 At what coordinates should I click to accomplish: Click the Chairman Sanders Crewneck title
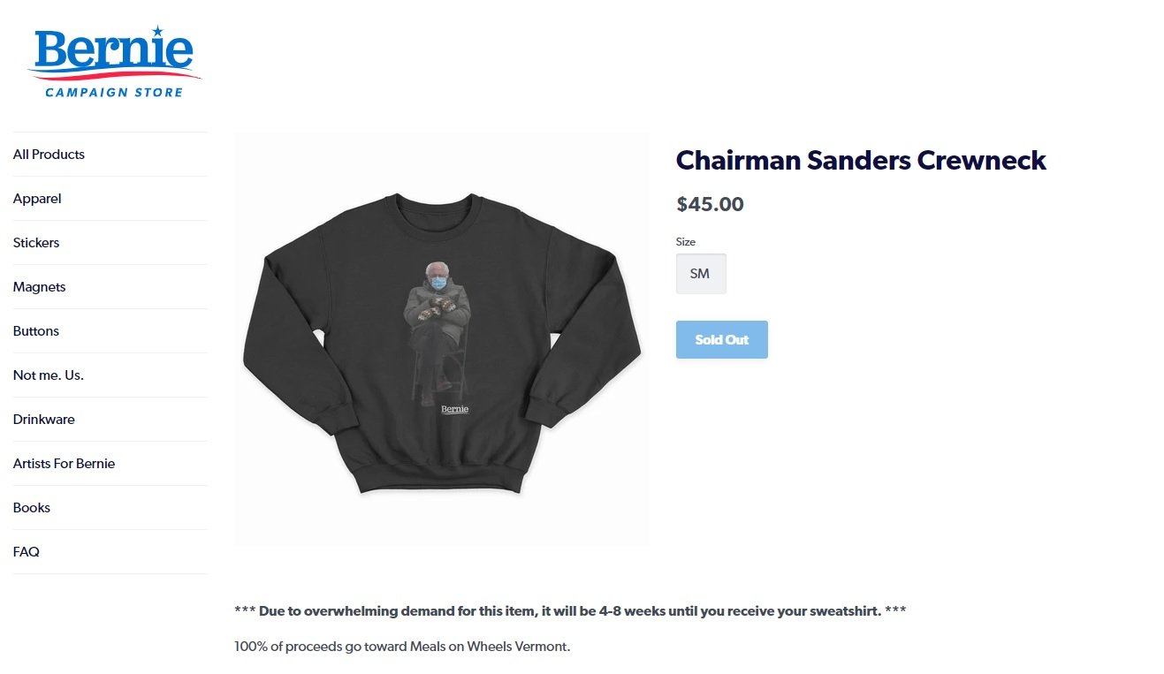point(860,161)
